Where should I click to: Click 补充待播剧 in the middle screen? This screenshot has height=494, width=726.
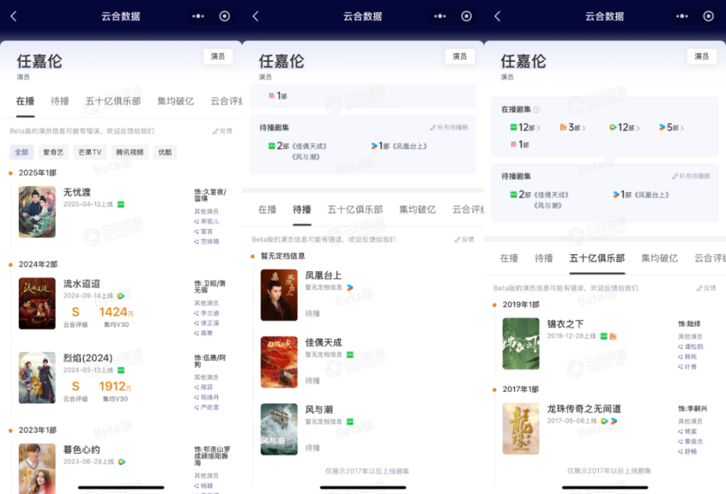pyautogui.click(x=448, y=127)
